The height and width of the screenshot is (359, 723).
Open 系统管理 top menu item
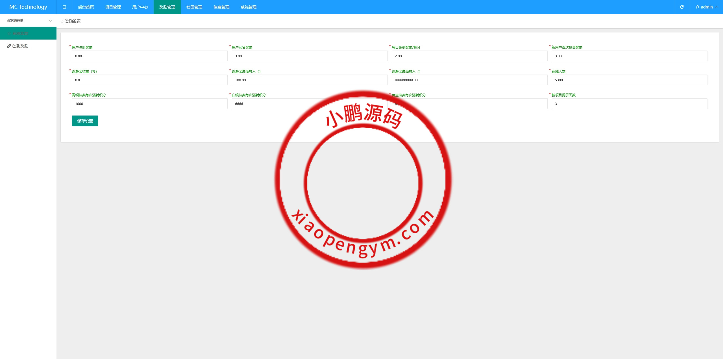249,7
